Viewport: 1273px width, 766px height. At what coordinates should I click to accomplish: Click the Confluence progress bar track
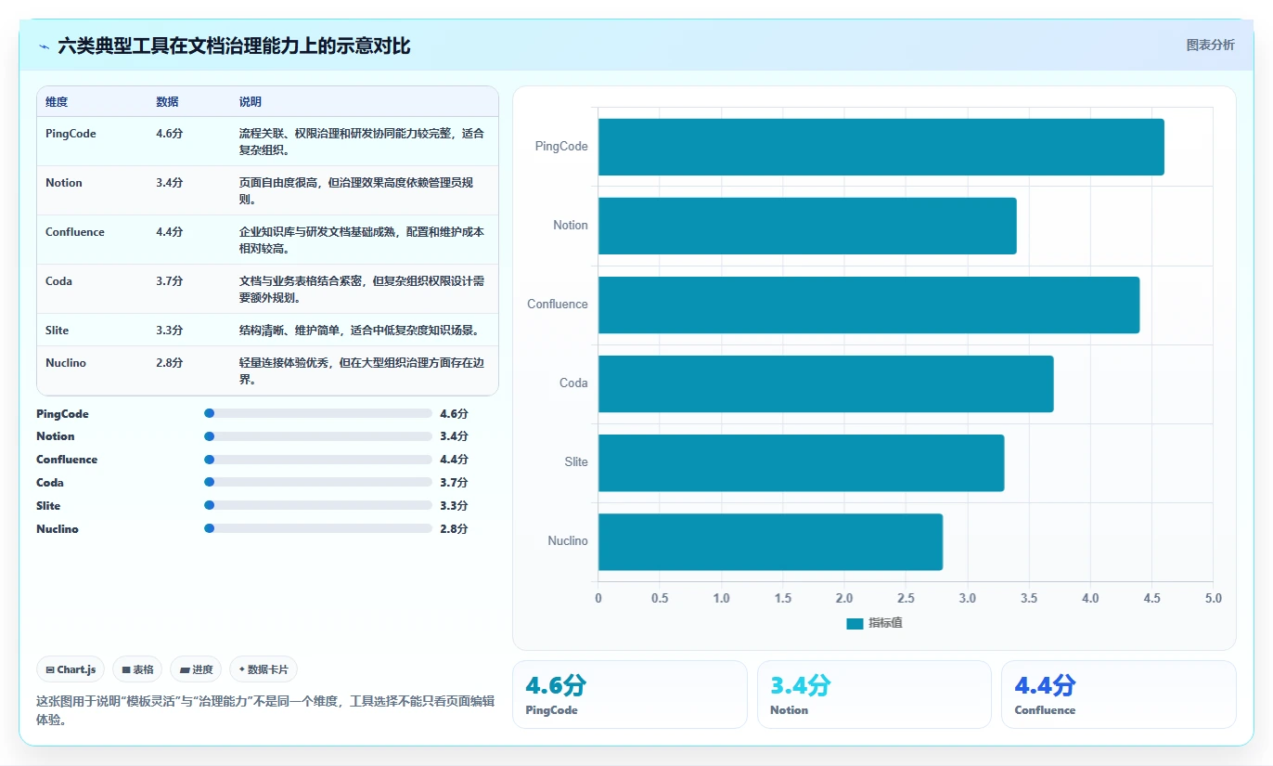coord(318,460)
